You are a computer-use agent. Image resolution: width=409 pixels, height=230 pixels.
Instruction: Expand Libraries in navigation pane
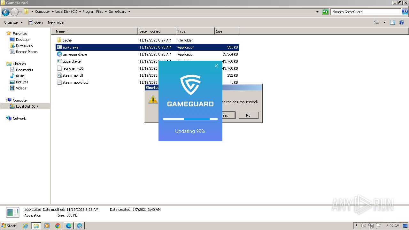click(19, 64)
